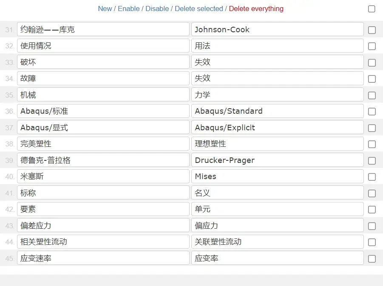Viewport: 383px width, 286px height.
Task: Focus the replacement field Abaqus/Explicit
Action: 278,127
